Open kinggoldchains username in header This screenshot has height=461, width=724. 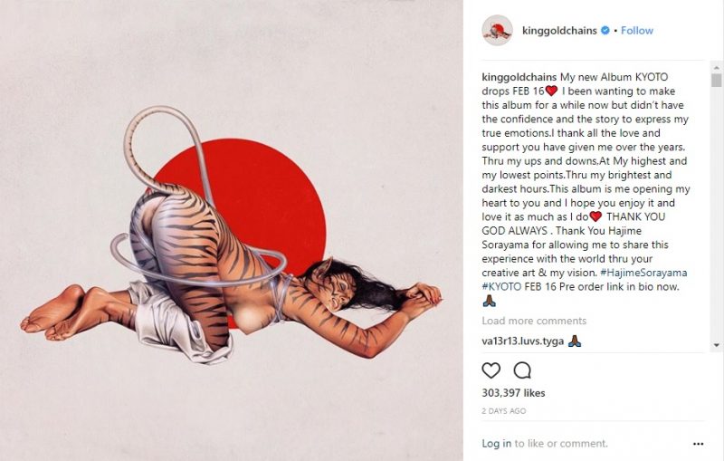559,31
